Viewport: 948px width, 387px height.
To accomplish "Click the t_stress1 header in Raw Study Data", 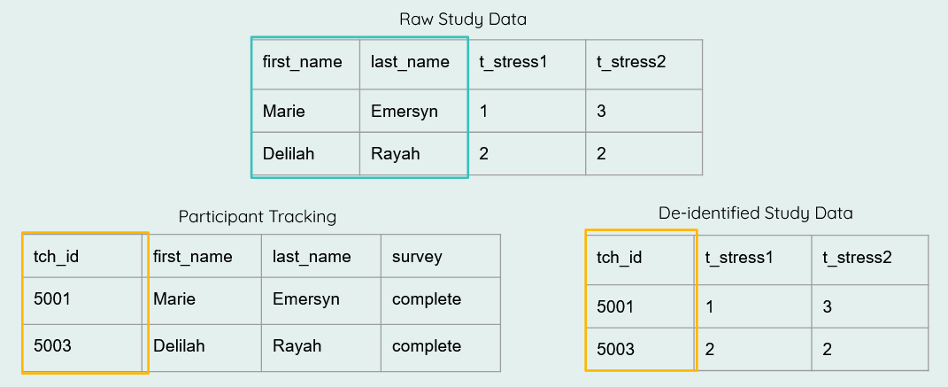I will click(527, 65).
